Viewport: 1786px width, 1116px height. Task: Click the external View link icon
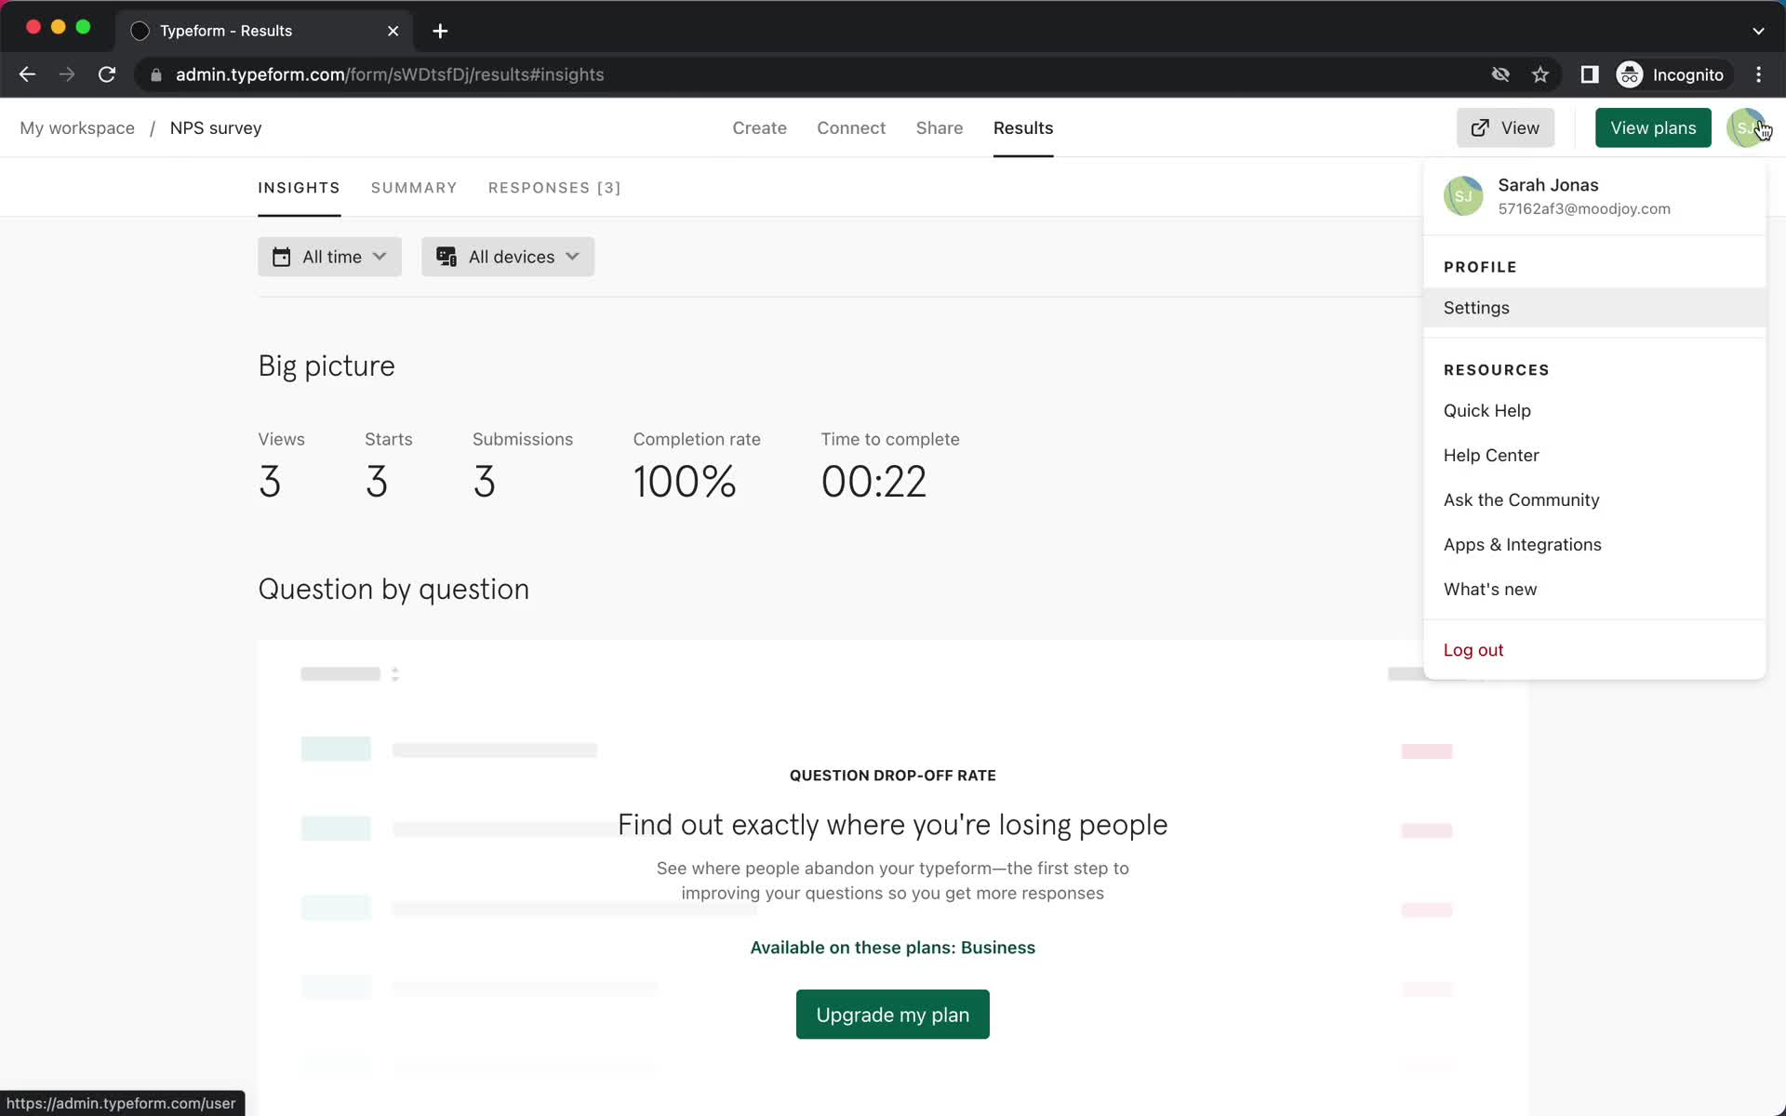tap(1480, 127)
